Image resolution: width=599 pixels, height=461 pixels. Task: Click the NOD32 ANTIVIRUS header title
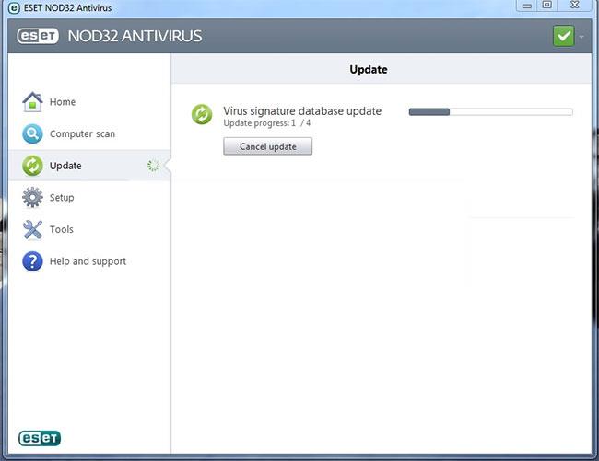click(x=135, y=36)
